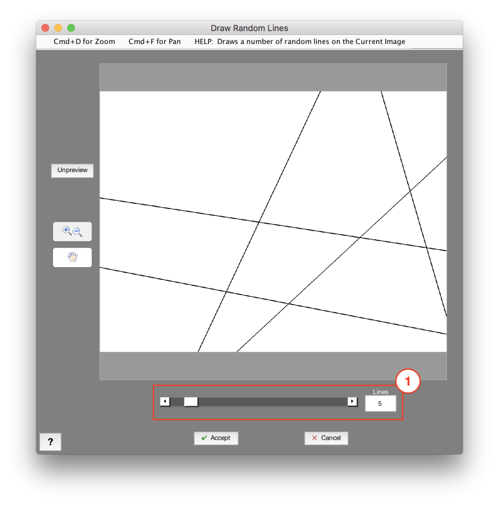Select the Lines number input showing 5
The image size is (499, 506).
click(381, 403)
